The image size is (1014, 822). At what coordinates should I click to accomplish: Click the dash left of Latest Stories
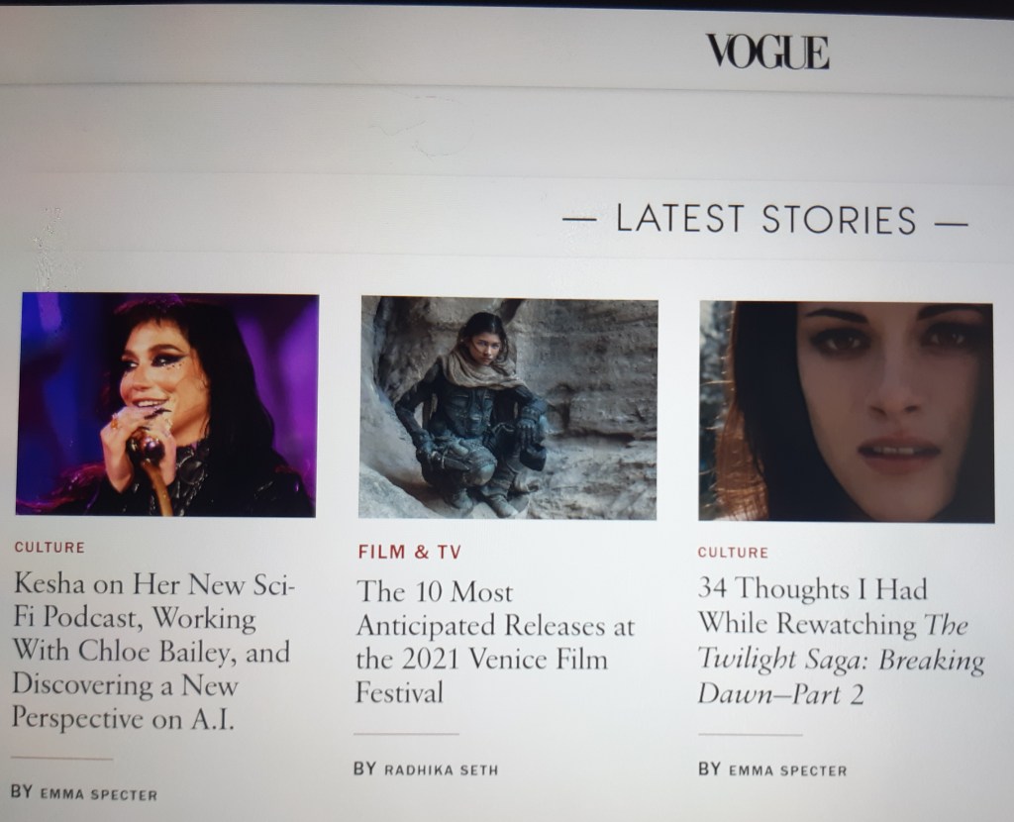click(579, 219)
